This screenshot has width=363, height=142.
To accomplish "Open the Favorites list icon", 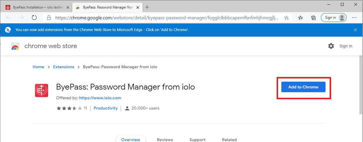I will click(x=301, y=18).
